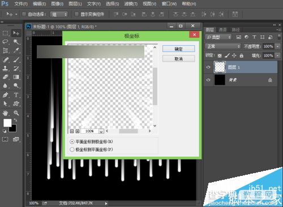
Task: Hide 图层 1 layer visibility eye
Action: [208, 67]
